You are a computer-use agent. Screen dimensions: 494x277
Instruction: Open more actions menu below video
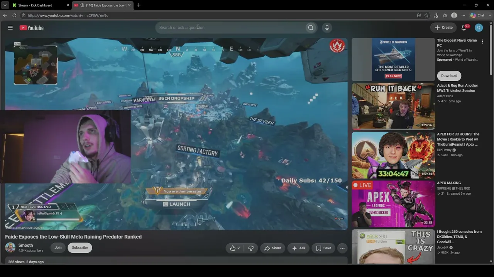(342, 248)
